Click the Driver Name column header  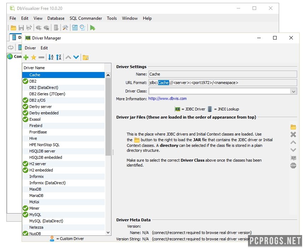(x=63, y=68)
